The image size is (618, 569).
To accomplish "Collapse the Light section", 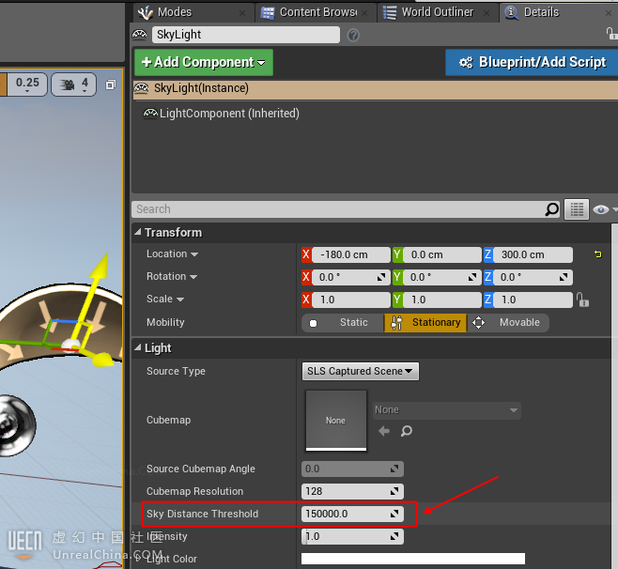I will coord(138,347).
